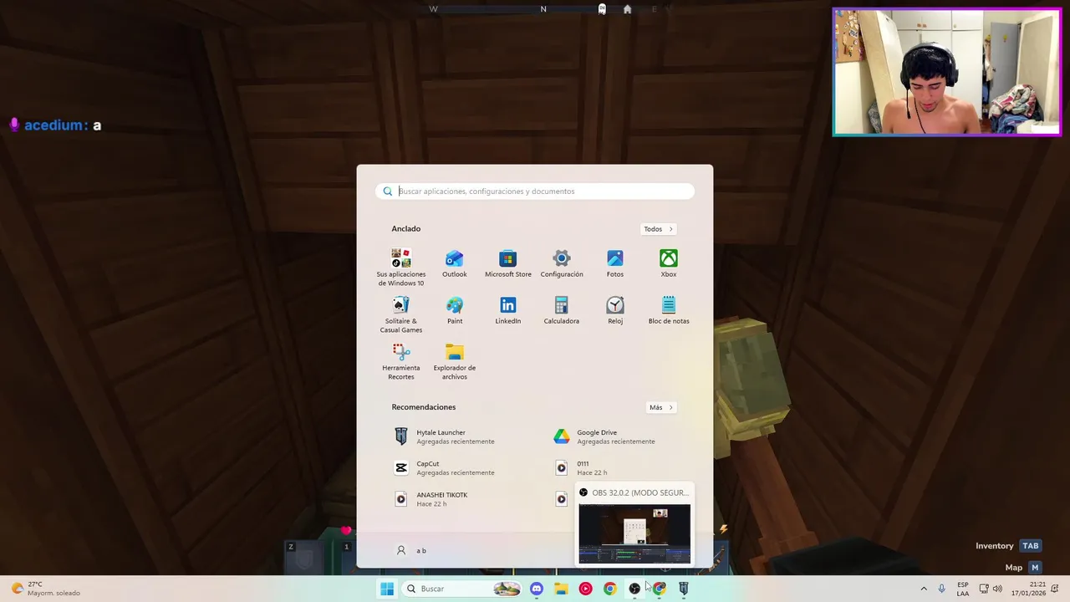Open recommended Hytale Launcher

(x=456, y=436)
